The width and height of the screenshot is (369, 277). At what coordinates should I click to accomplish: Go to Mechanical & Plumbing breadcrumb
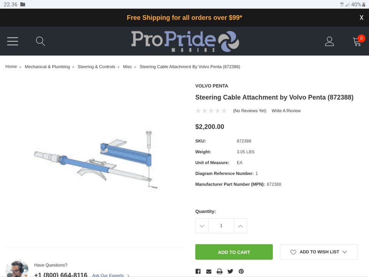(47, 67)
